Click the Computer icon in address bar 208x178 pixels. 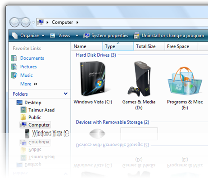coord(41,22)
